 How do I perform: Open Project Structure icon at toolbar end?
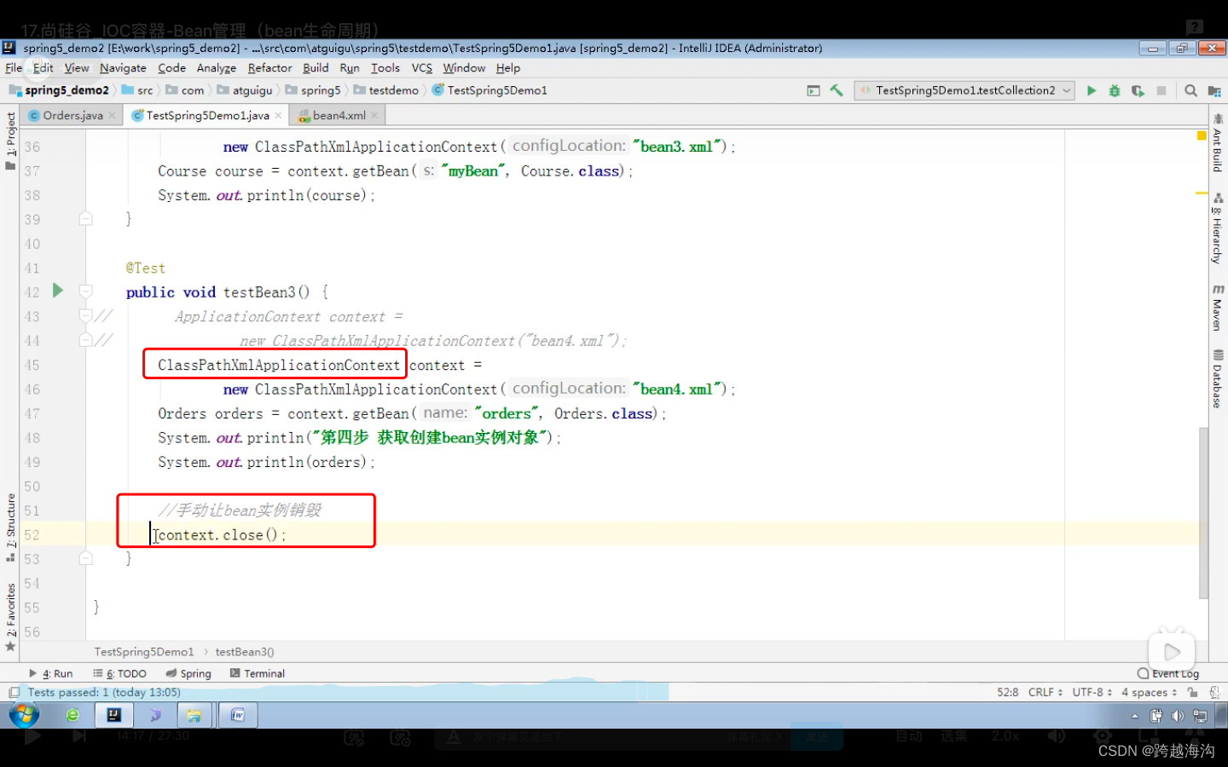pos(1214,90)
